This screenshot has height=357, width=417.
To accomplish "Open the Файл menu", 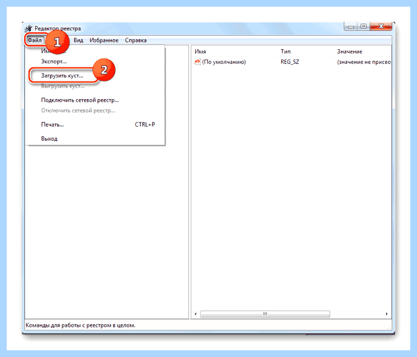I will (x=34, y=40).
